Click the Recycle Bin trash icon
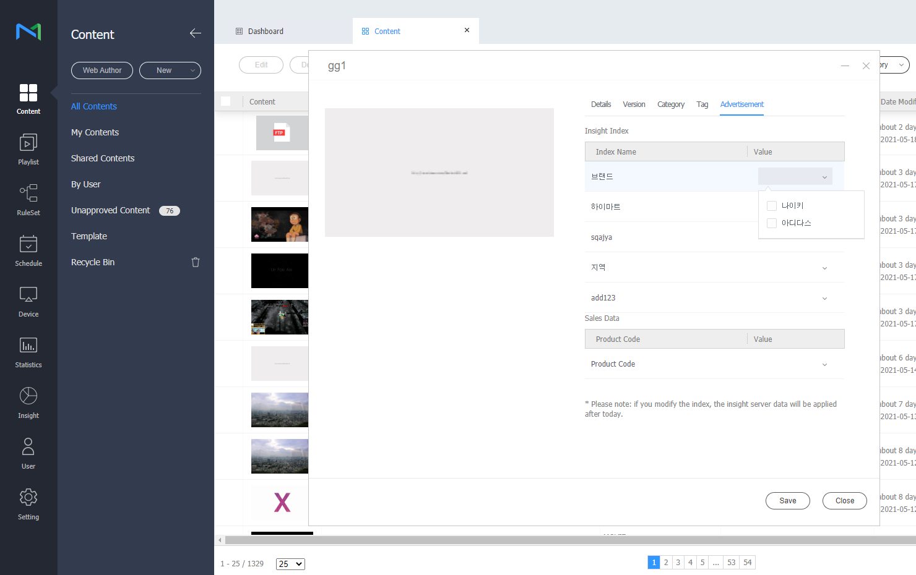The height and width of the screenshot is (575, 916). tap(196, 262)
